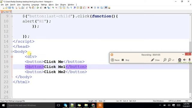
Task: Undo the last edit via toolbar
Action: click(37, 8)
